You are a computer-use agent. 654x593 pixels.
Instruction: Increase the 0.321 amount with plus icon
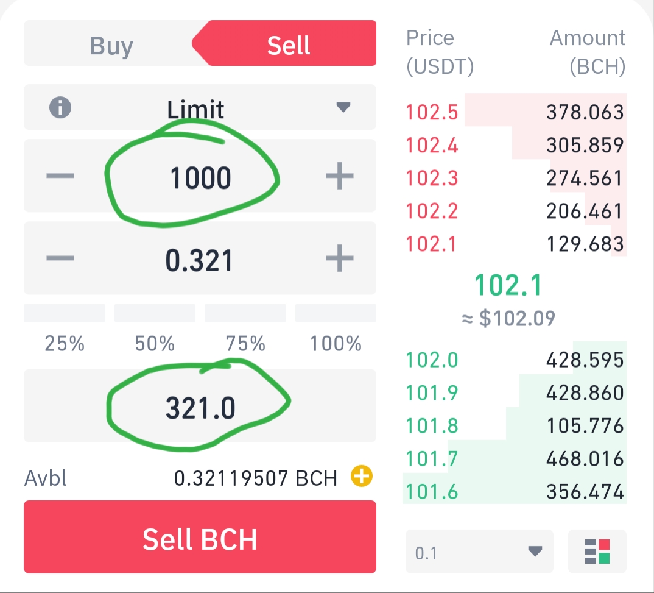click(x=340, y=258)
